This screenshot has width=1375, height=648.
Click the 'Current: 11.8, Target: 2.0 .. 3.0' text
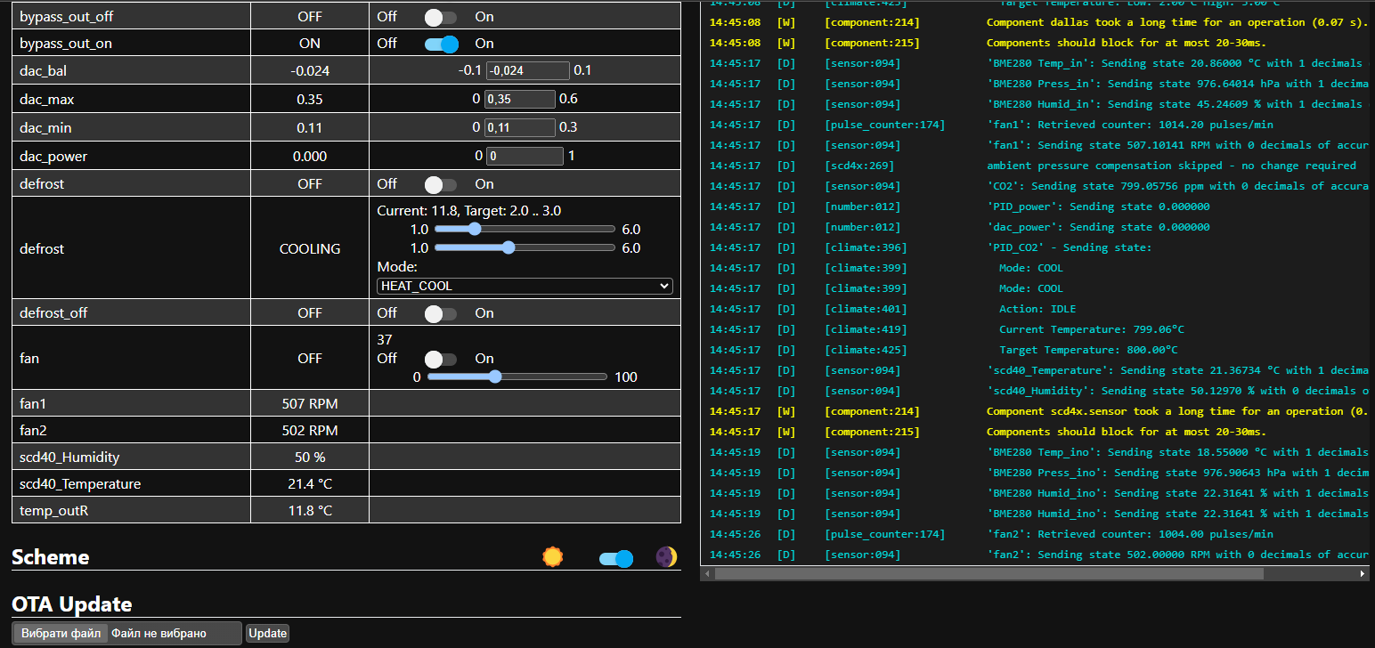tap(469, 211)
